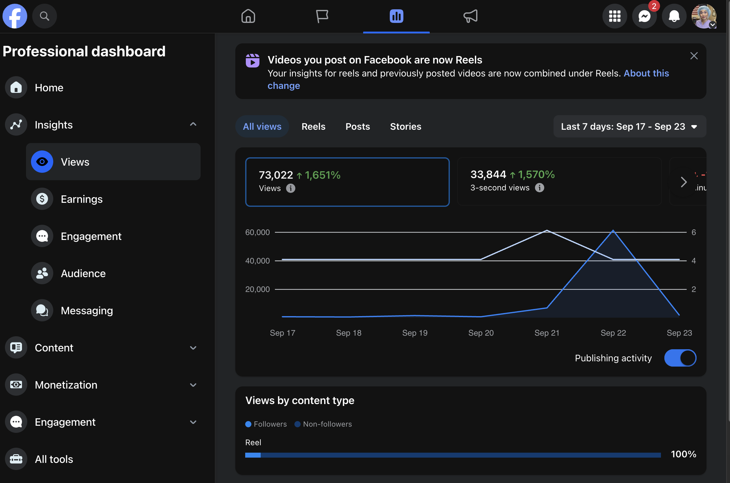Expand the bottom Engagement section chevron
The image size is (730, 483).
point(193,422)
